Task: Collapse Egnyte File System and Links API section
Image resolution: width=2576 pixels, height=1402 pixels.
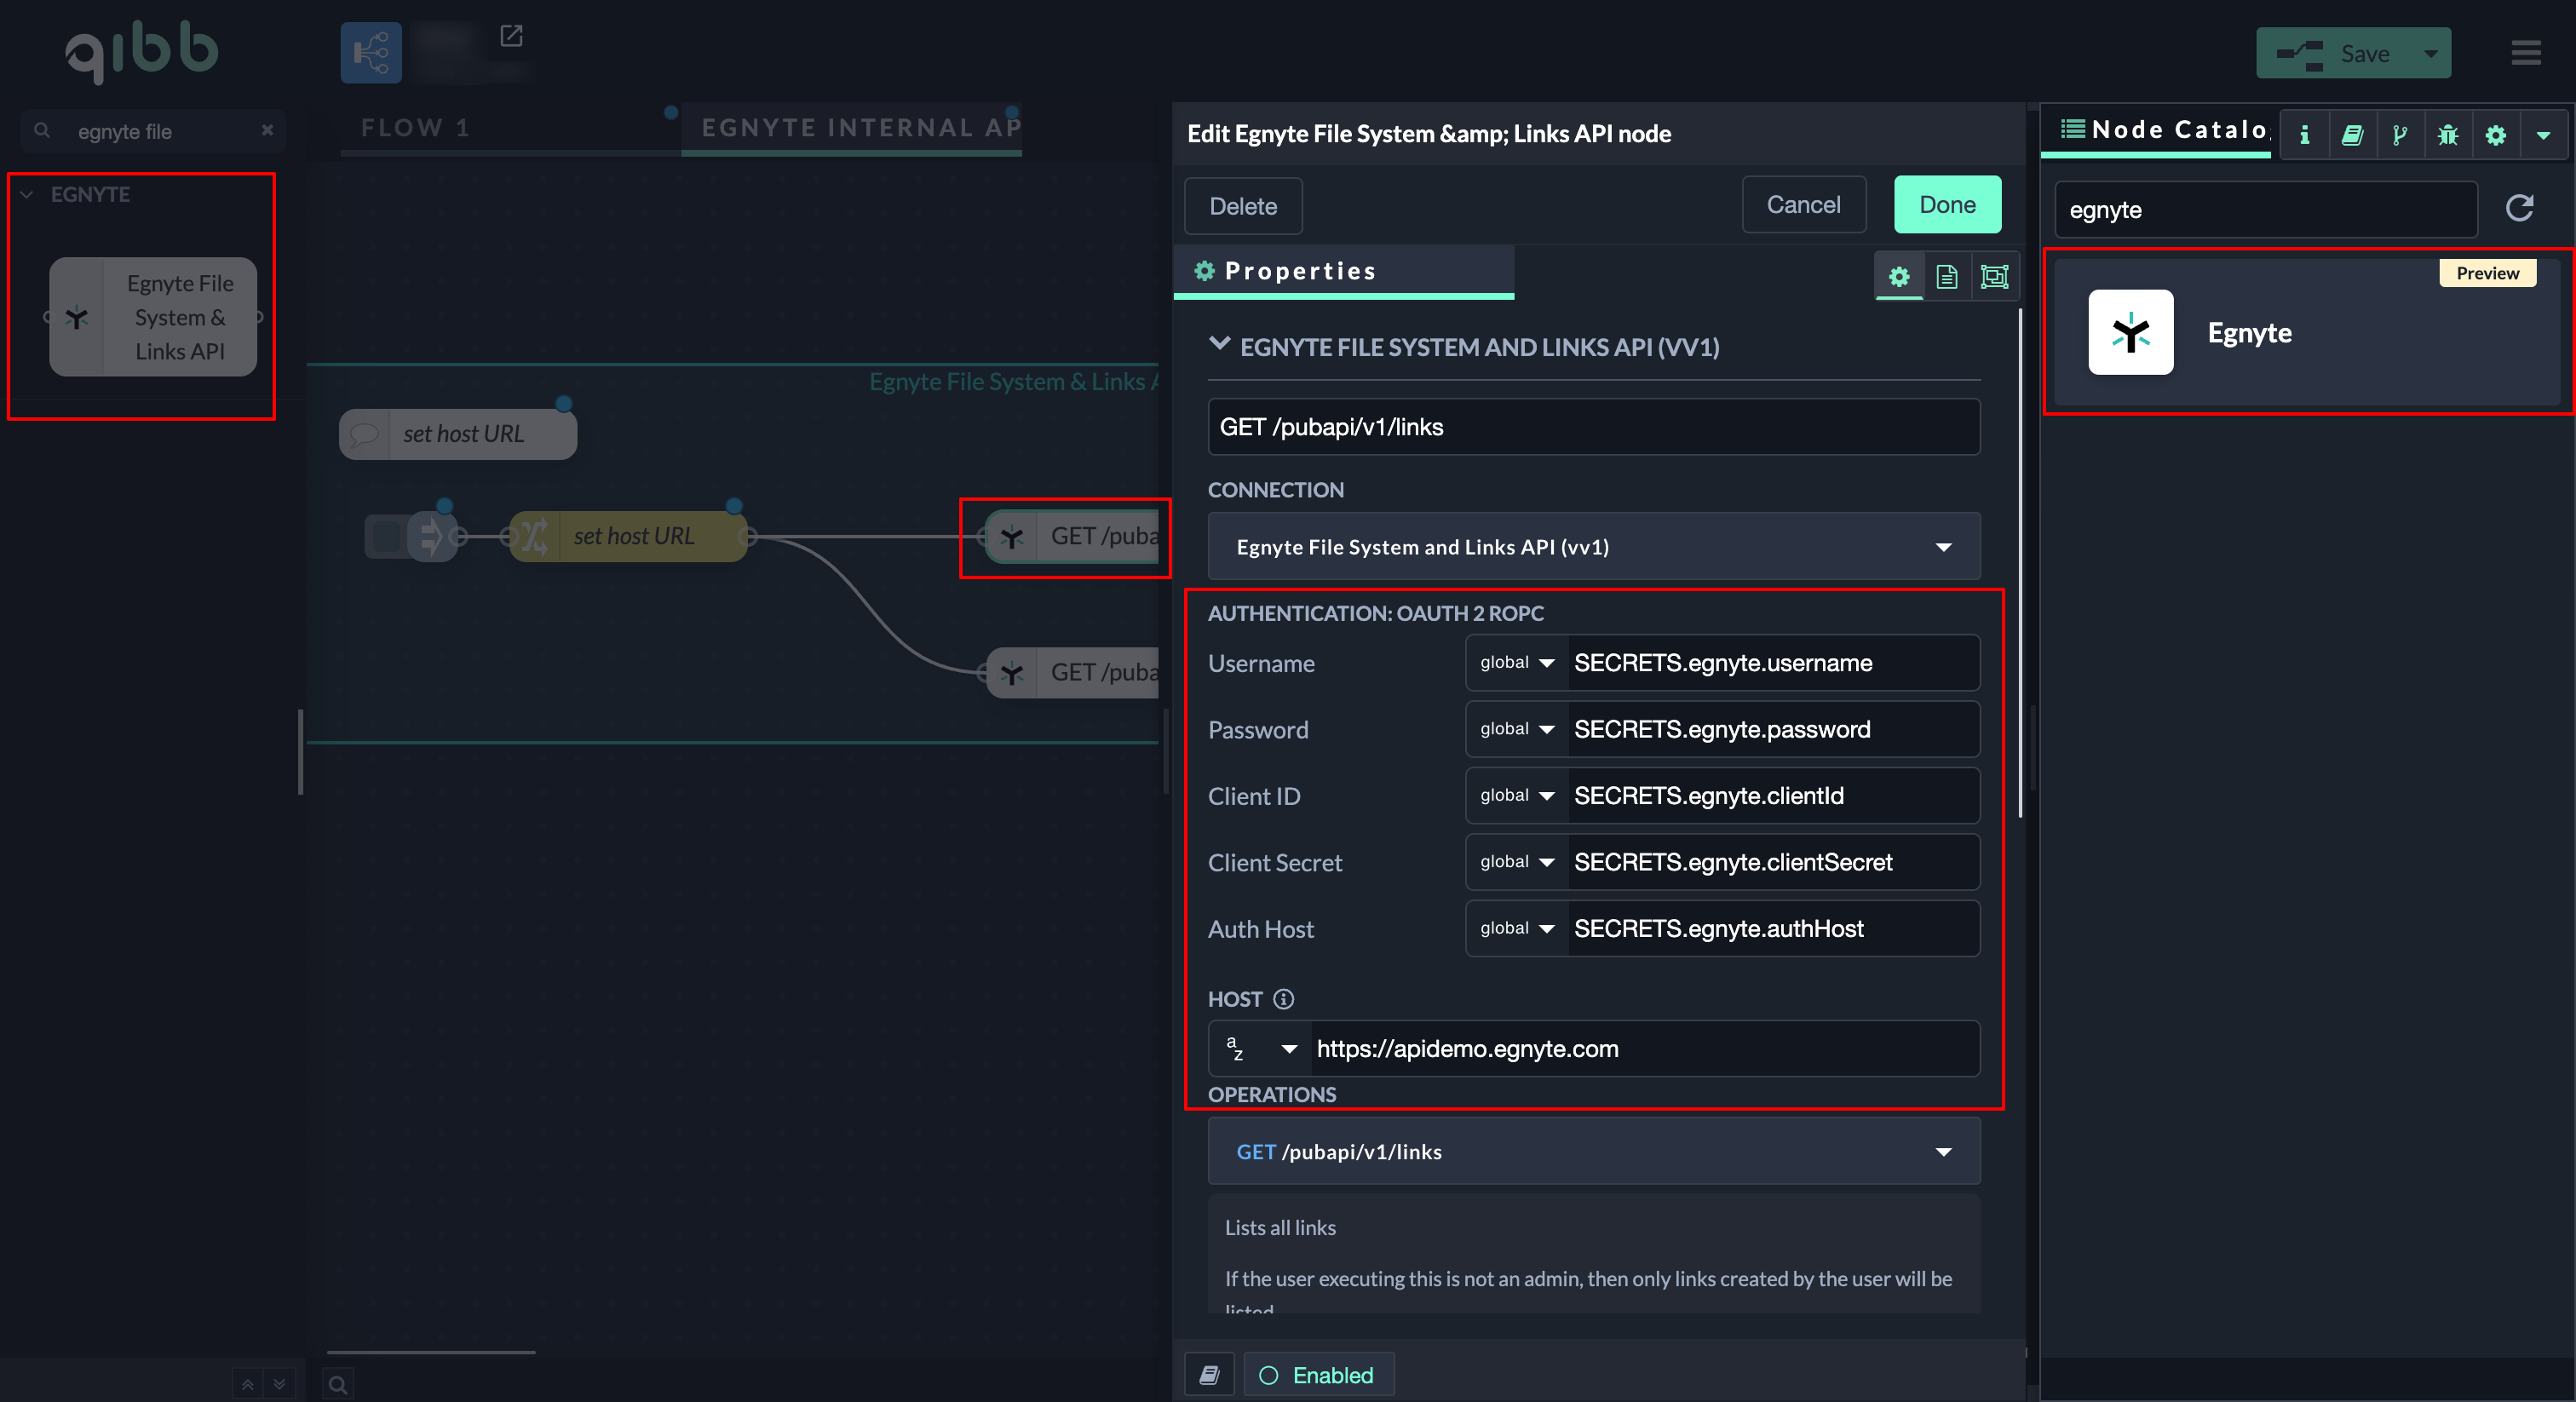Action: click(1219, 345)
